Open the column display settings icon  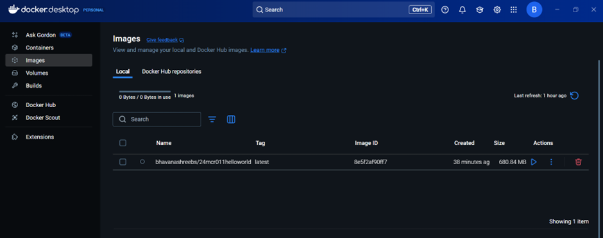(x=231, y=119)
